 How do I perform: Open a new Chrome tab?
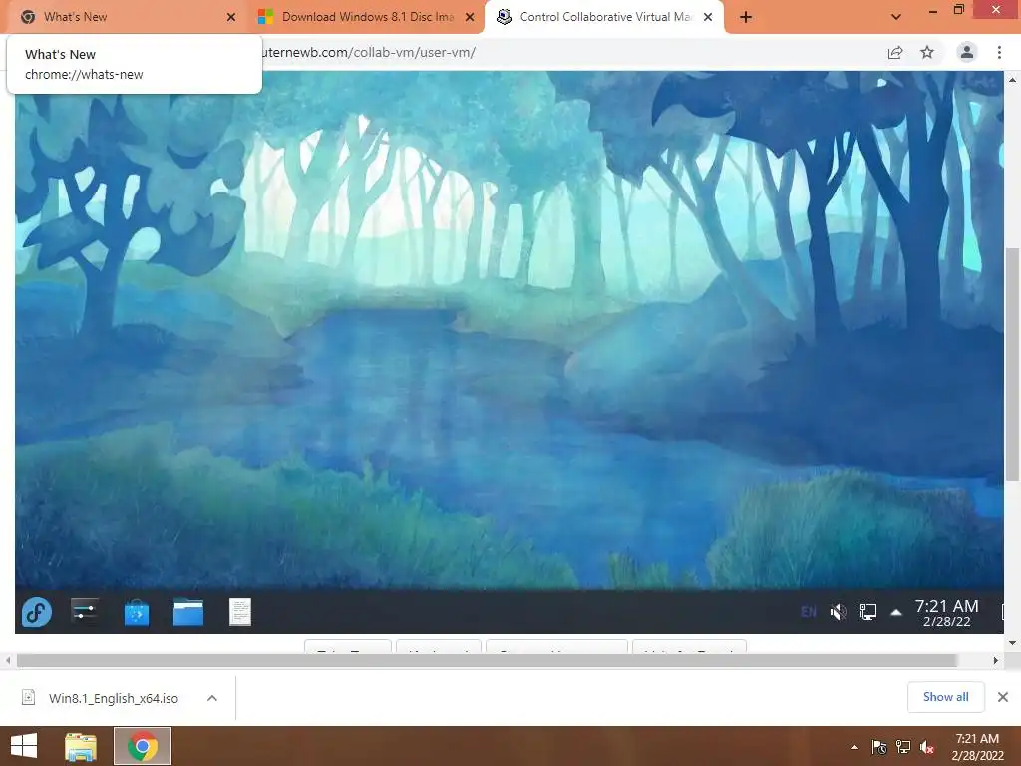tap(746, 17)
